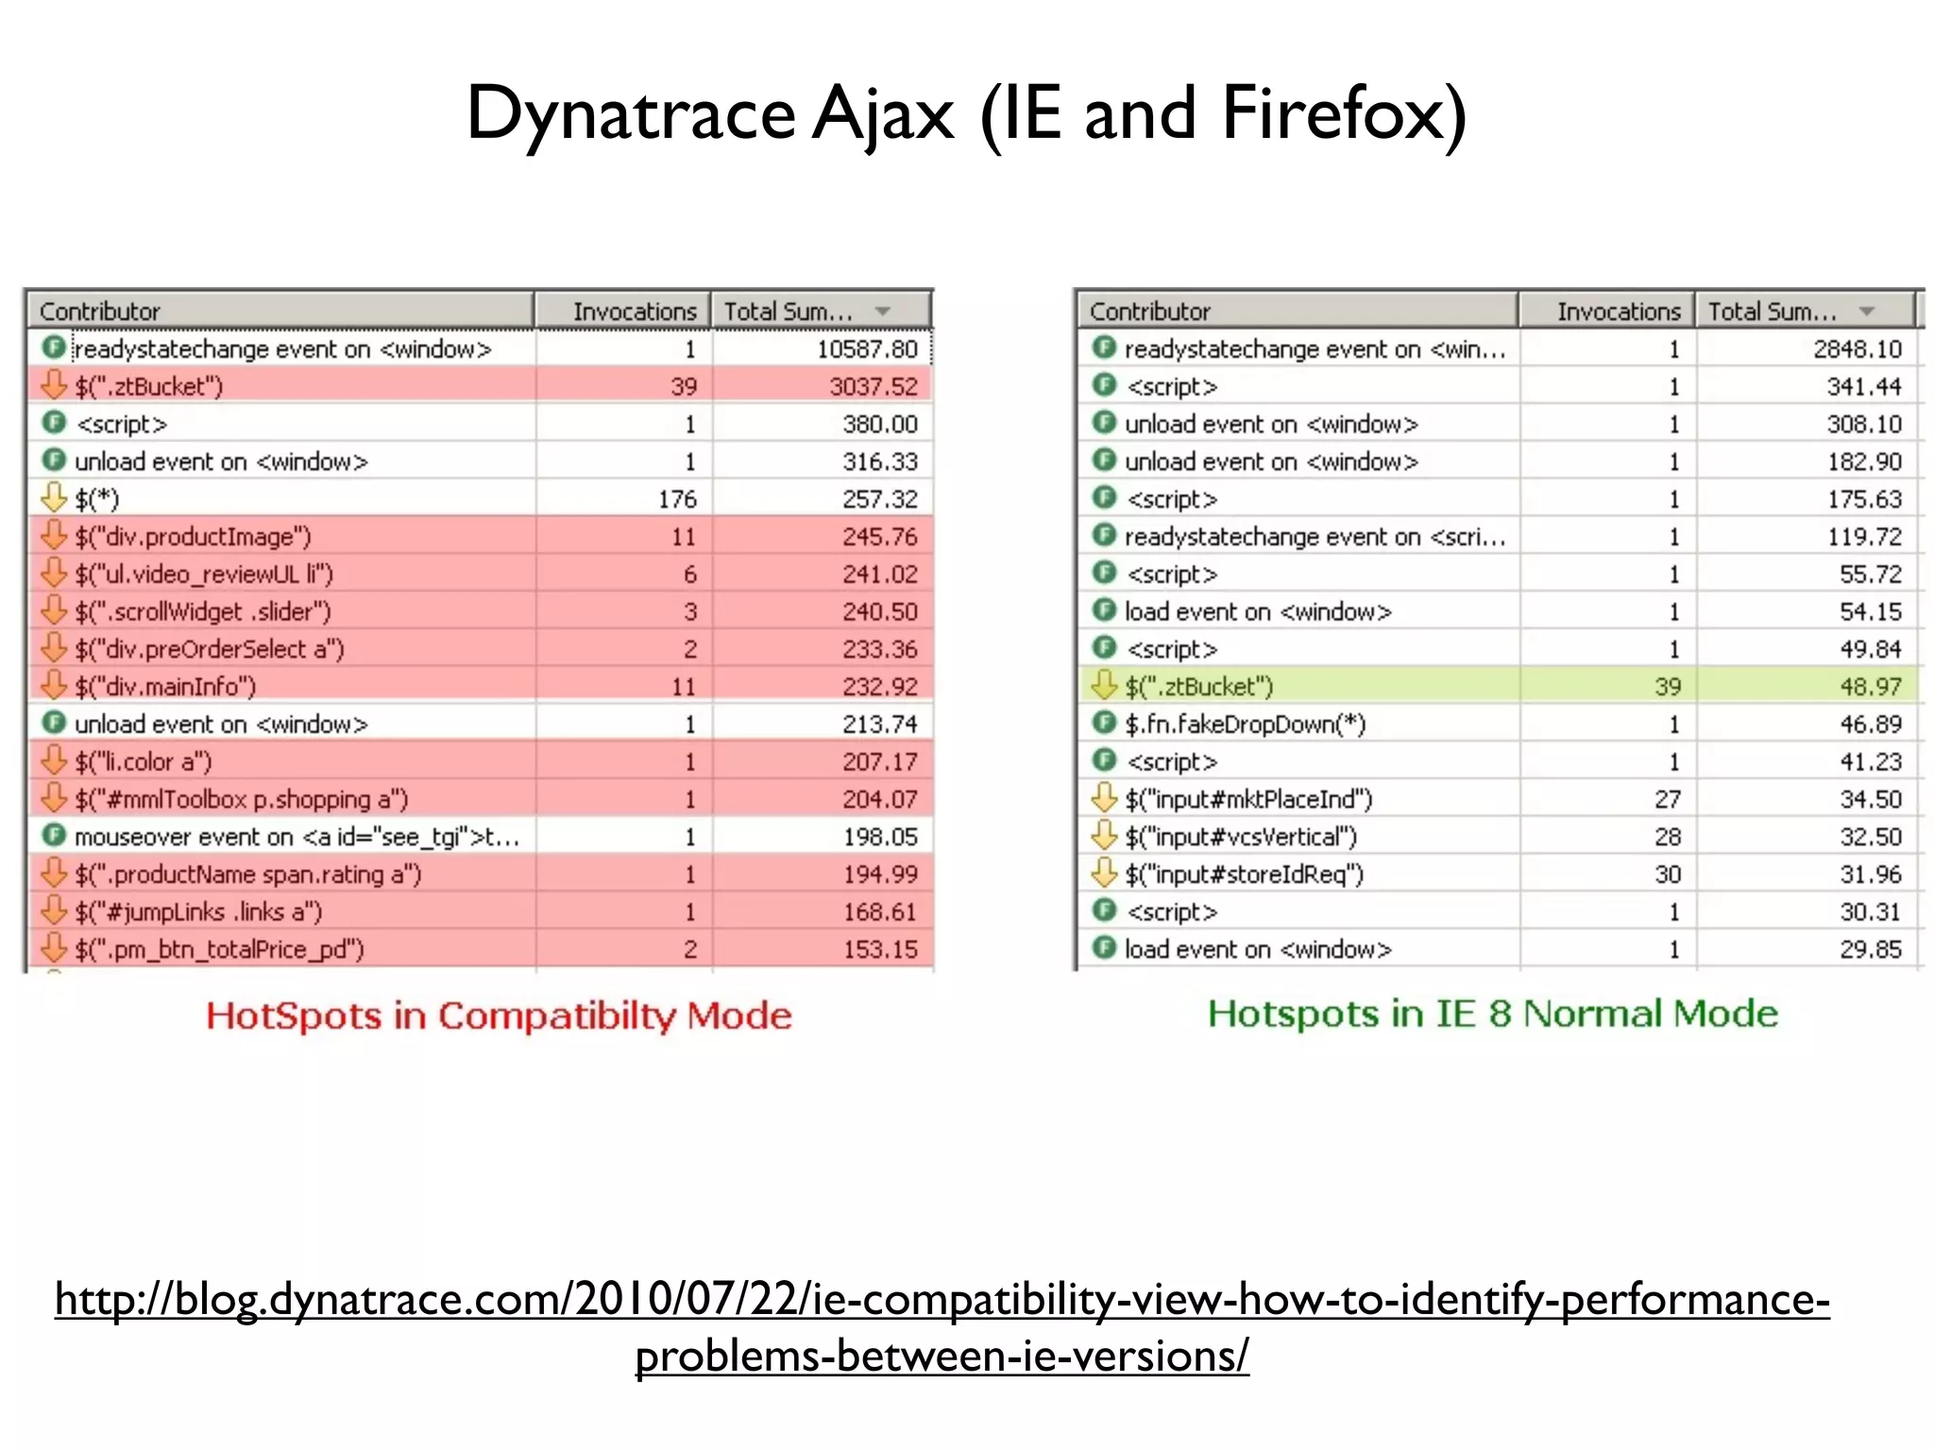Click 'Hotspots in IE 8 Normal Mode' caption
This screenshot has width=1934, height=1451.
(1493, 1014)
